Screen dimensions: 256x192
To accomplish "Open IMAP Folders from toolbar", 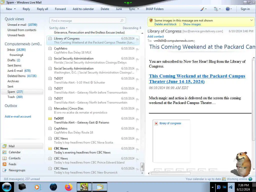I will coord(154,9).
